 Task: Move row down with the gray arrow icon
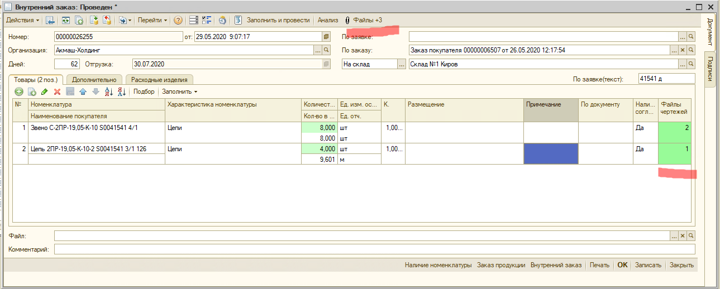[x=96, y=91]
